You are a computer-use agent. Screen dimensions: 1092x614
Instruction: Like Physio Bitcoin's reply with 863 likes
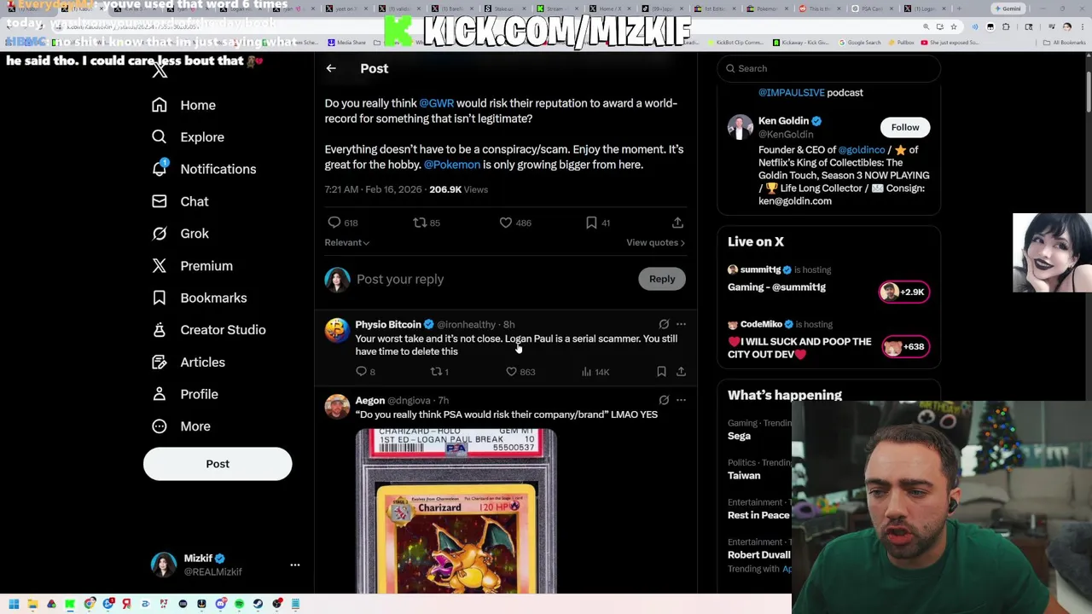coord(520,372)
